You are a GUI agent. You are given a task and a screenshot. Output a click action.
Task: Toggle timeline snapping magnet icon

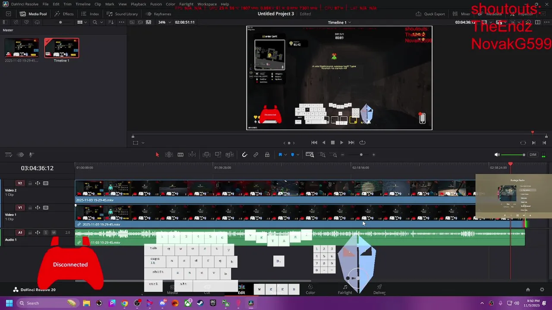pyautogui.click(x=245, y=155)
